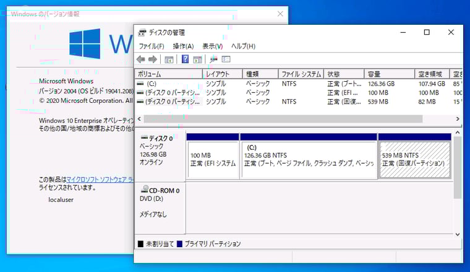This screenshot has width=470, height=272.
Task: Click the graphical view vertical scrollbar thumb
Action: (458, 167)
